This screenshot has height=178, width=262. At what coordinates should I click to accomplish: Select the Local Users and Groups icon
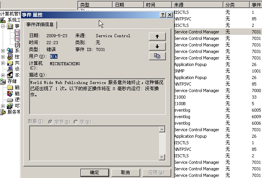pos(10,75)
